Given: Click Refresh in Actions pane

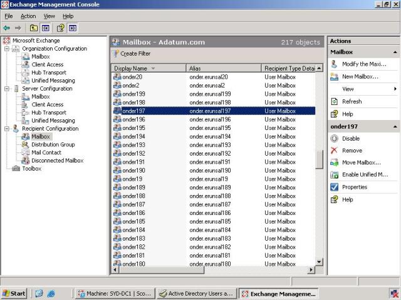Looking at the screenshot, I should coord(352,101).
